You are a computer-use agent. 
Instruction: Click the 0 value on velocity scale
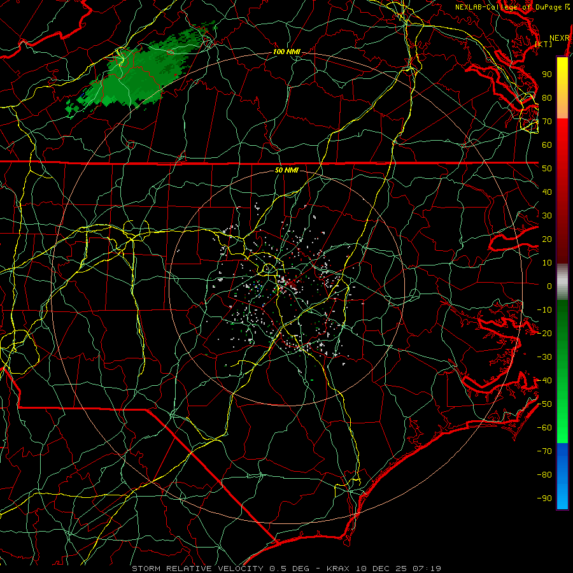tap(549, 286)
